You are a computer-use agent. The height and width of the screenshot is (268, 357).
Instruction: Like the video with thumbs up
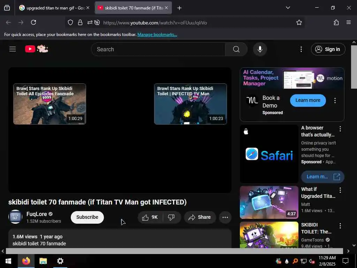[150, 217]
